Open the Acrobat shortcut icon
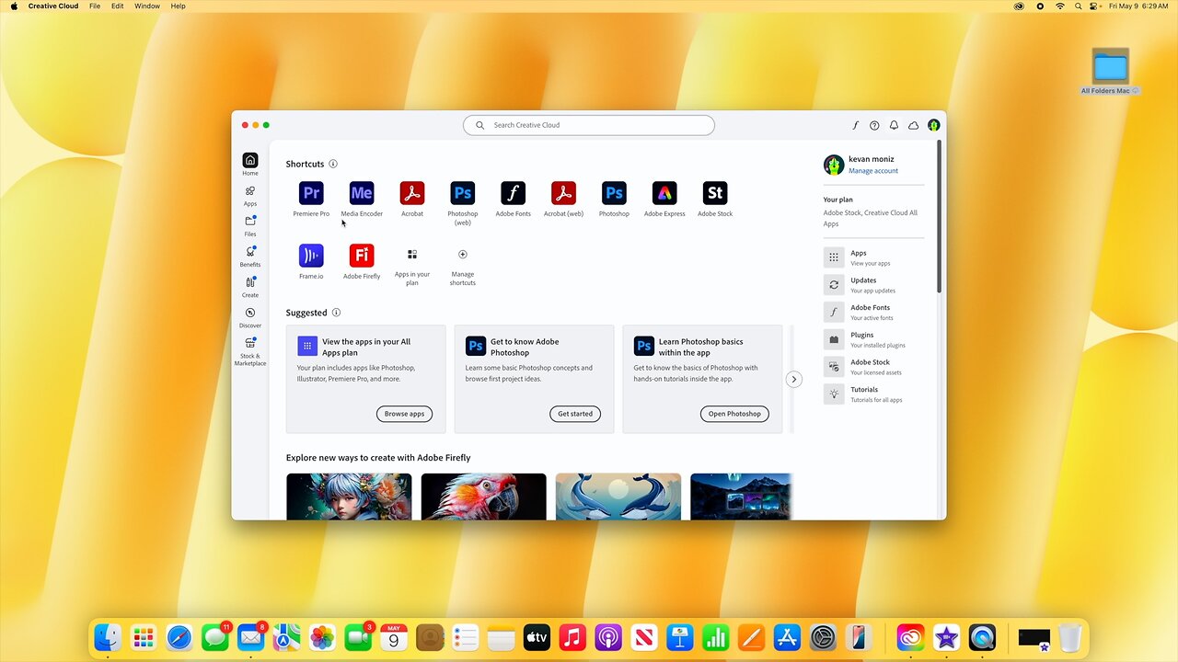The image size is (1178, 662). pyautogui.click(x=412, y=193)
